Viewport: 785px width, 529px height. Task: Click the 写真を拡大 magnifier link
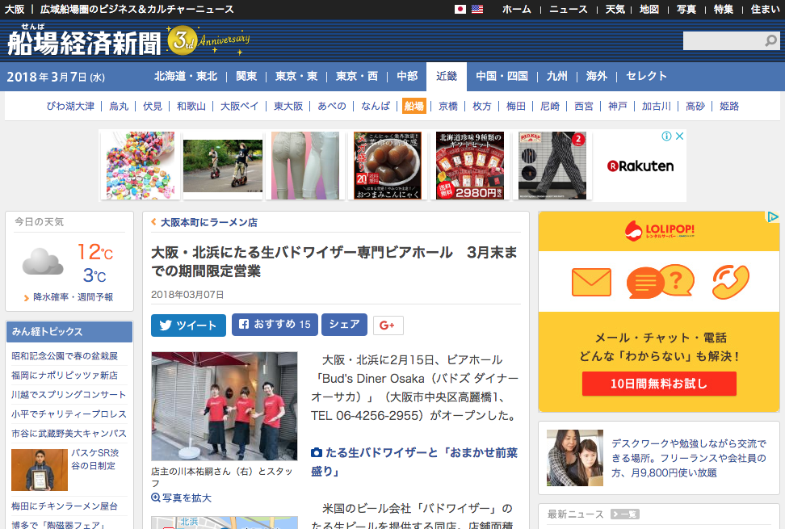coord(182,498)
